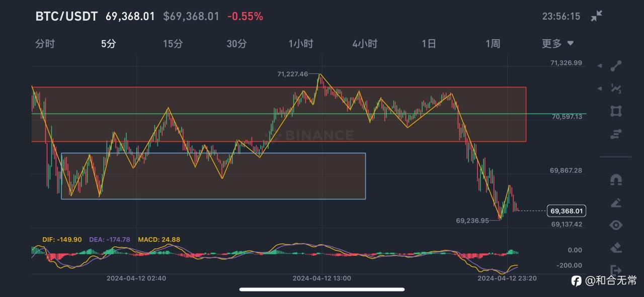
Task: Switch to the 15分 timeframe tab
Action: 173,44
